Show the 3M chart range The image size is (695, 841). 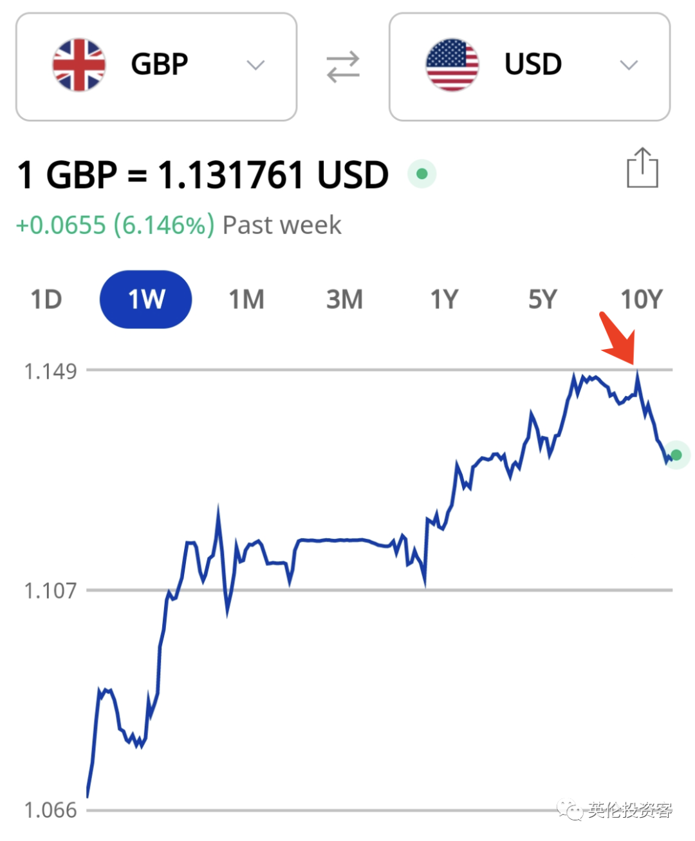(344, 299)
